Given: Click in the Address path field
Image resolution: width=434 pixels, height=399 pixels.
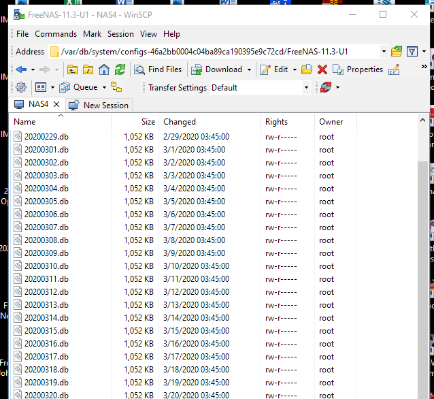Looking at the screenshot, I should tap(214, 52).
